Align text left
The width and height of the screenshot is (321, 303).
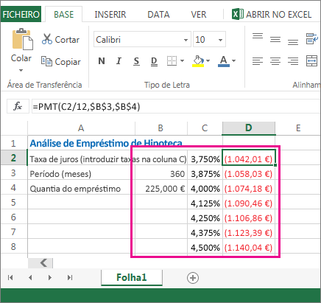point(258,61)
